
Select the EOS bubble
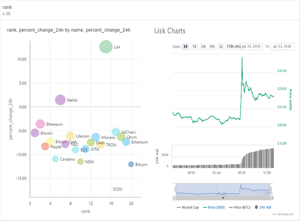tap(75, 150)
